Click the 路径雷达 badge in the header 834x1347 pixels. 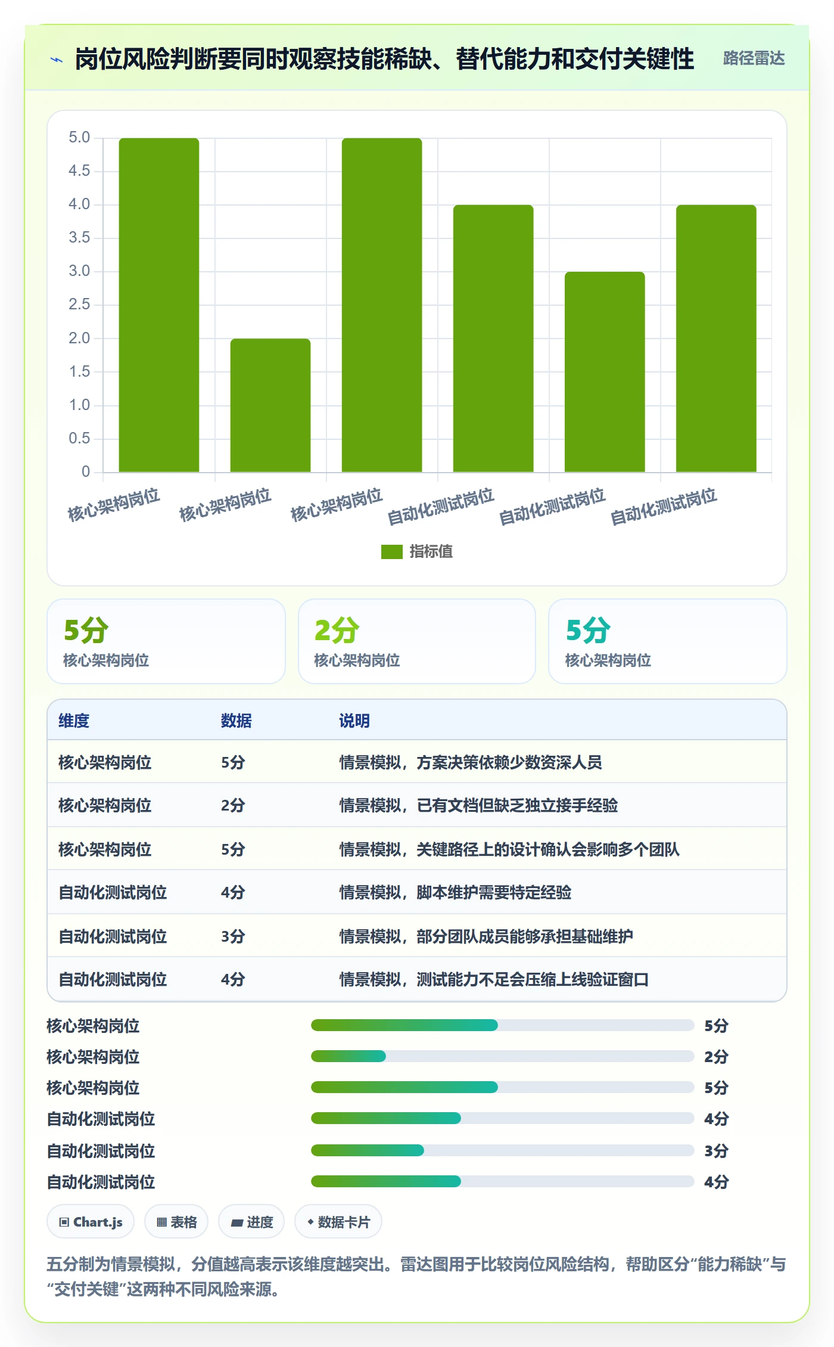pyautogui.click(x=754, y=58)
